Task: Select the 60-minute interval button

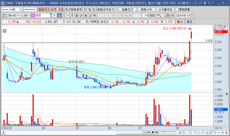Action: 130,15
